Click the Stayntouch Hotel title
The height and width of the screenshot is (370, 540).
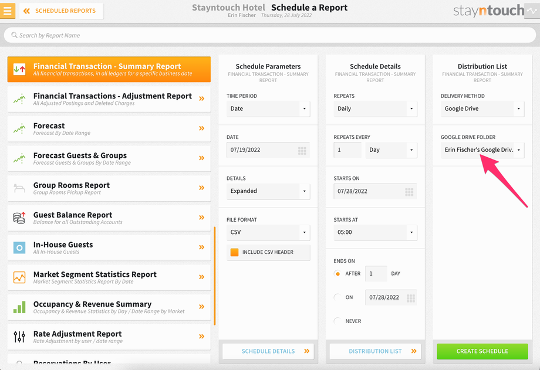tap(229, 8)
